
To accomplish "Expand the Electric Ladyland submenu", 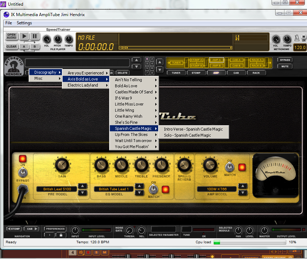I will tap(86, 85).
